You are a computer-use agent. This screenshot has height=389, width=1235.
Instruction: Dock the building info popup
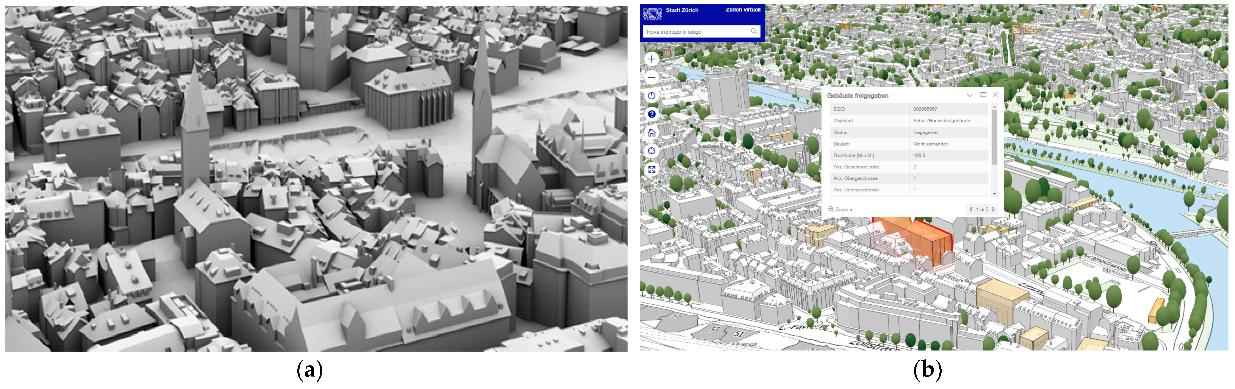click(x=983, y=95)
